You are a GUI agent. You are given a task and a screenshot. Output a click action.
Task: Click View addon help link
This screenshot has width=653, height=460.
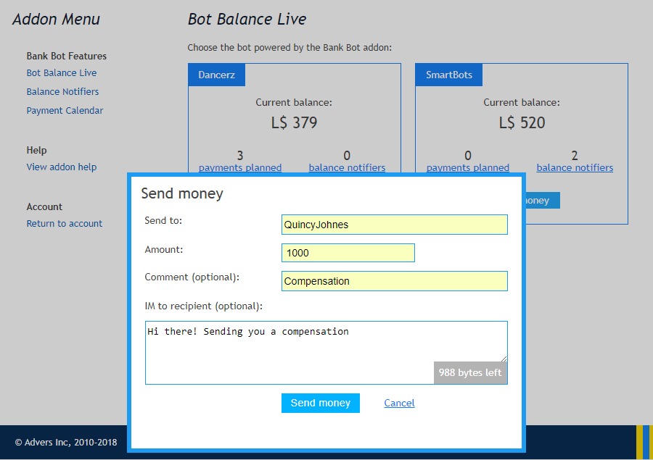pos(62,167)
